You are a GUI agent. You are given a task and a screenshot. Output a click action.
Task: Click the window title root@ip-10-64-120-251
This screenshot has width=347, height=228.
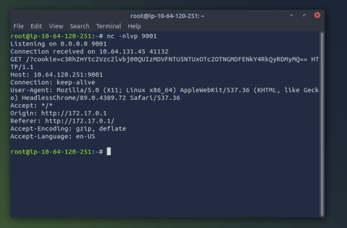click(167, 16)
